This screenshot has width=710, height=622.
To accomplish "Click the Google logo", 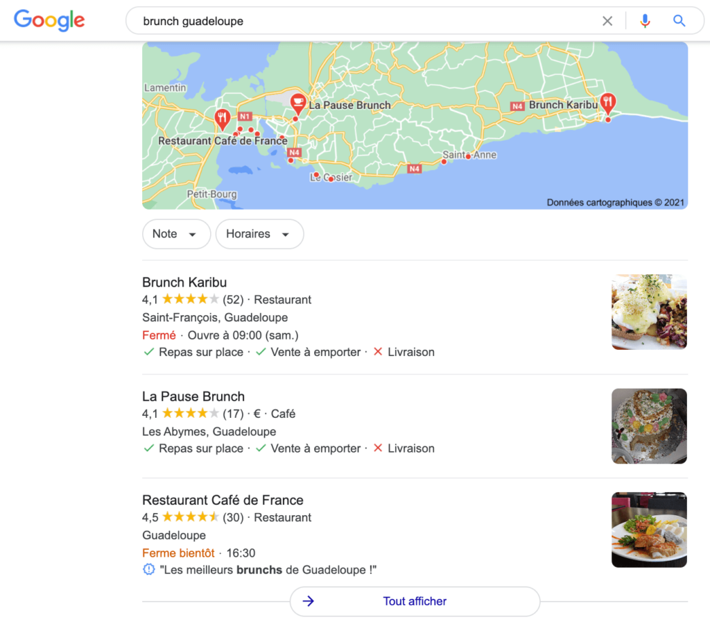I will coord(49,20).
